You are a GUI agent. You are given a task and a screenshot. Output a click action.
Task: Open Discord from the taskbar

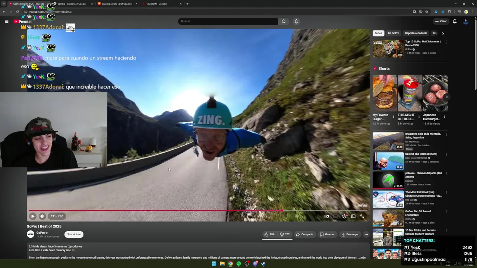tap(255, 264)
